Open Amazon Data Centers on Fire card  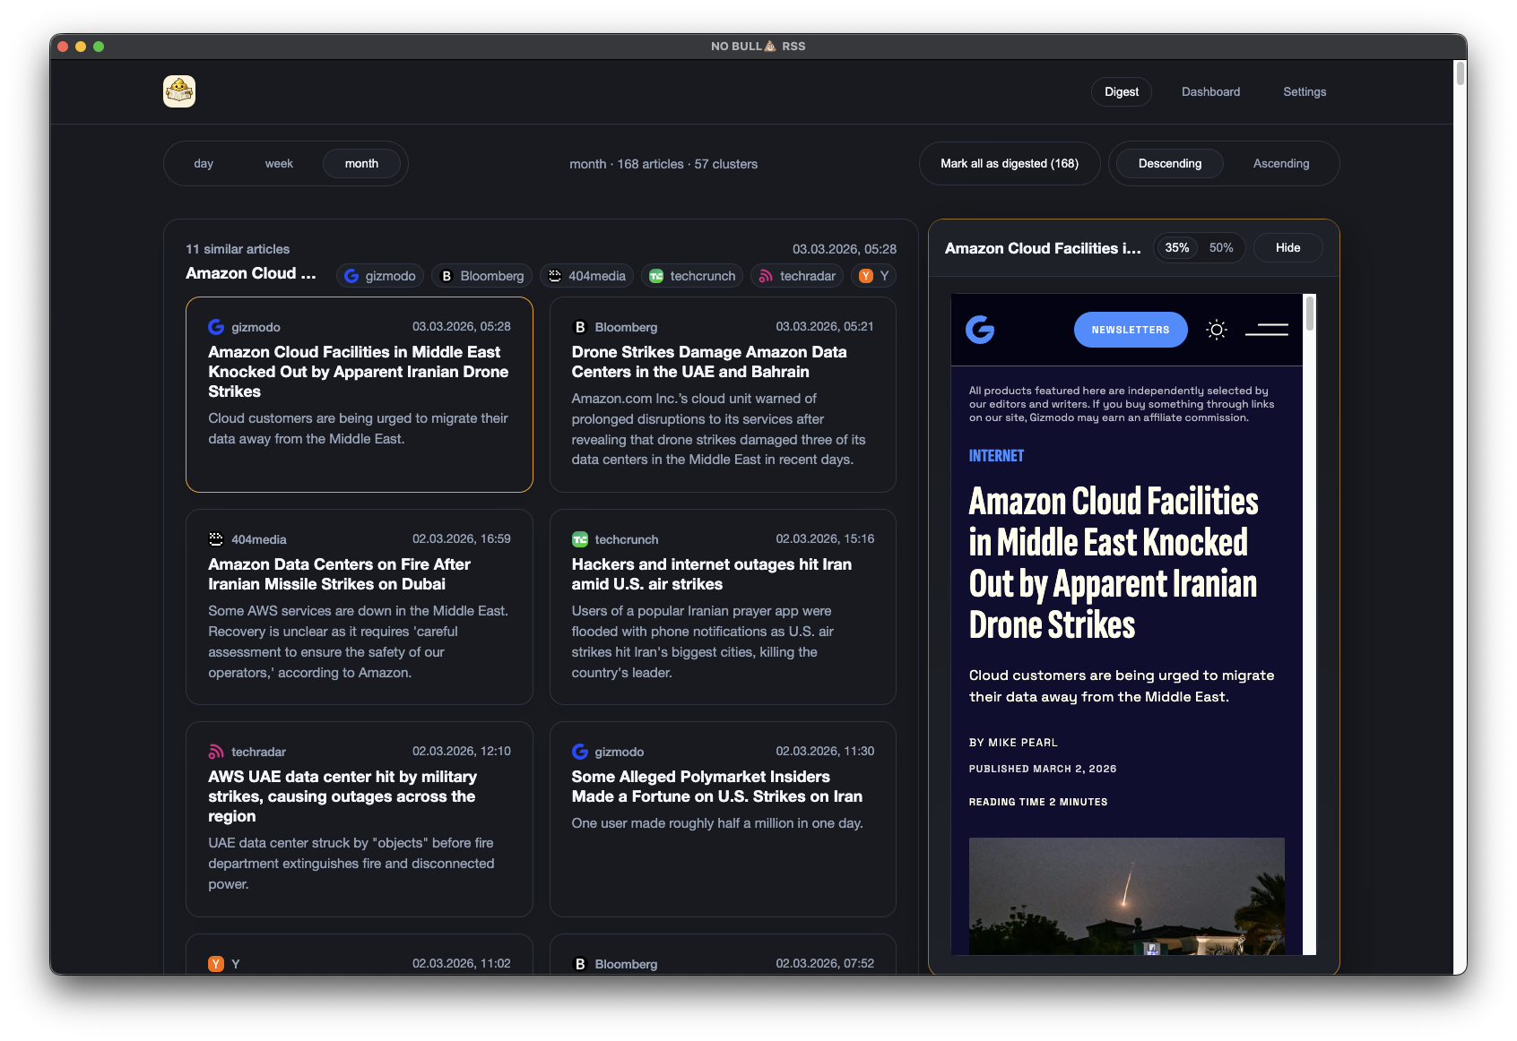point(360,607)
